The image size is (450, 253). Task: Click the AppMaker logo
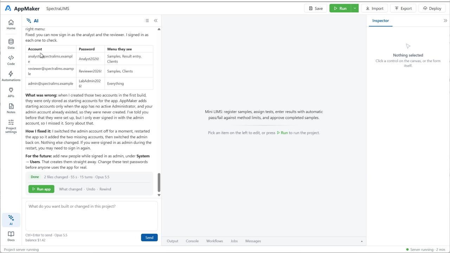point(22,8)
